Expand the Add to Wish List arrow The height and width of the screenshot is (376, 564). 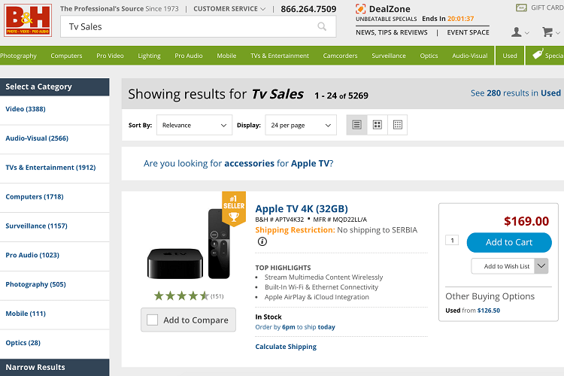(x=541, y=266)
